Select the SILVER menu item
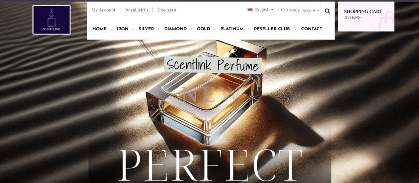 (x=146, y=29)
